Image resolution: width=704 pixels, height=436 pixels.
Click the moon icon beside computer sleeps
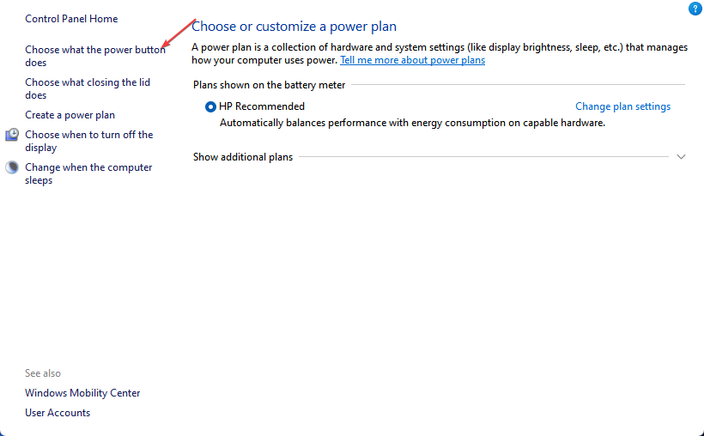pyautogui.click(x=12, y=167)
